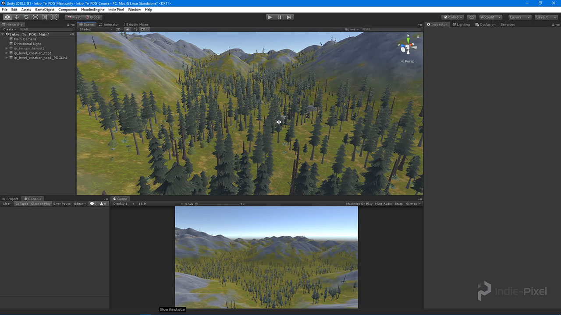
Task: Open the Account dropdown
Action: pos(490,17)
